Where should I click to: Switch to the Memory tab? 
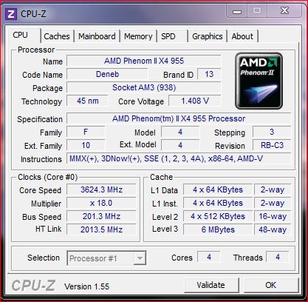tap(138, 36)
